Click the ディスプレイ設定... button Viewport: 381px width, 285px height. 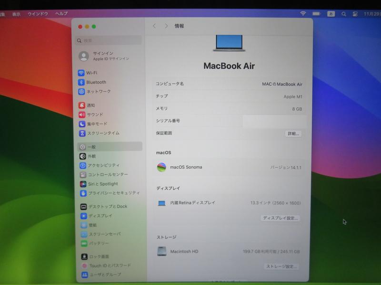[x=280, y=218]
